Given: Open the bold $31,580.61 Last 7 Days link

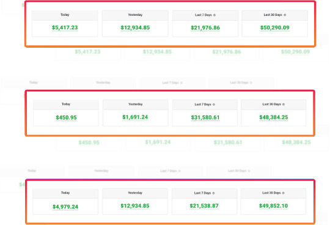Looking at the screenshot, I should pos(205,117).
